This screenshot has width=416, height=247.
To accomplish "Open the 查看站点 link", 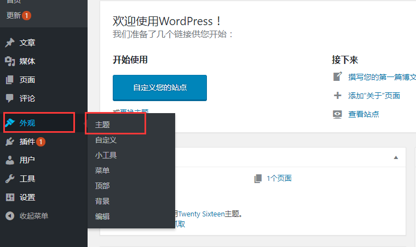I will [x=363, y=114].
